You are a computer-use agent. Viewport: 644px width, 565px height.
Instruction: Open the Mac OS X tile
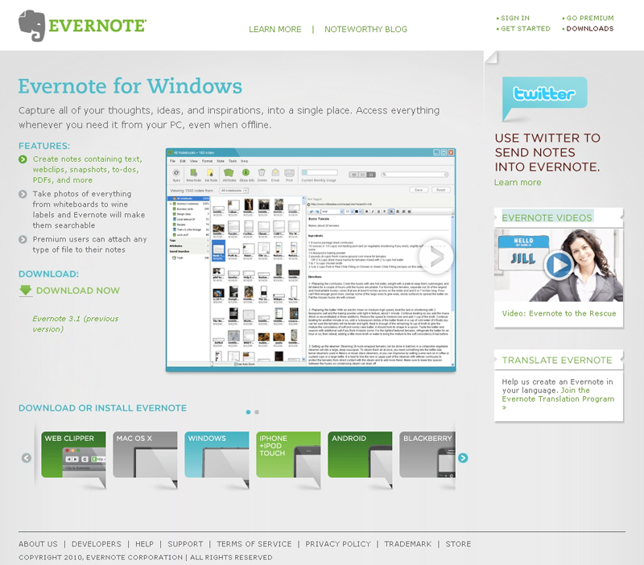coord(145,454)
